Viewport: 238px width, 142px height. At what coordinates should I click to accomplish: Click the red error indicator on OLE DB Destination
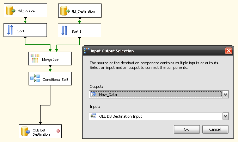pos(58,131)
